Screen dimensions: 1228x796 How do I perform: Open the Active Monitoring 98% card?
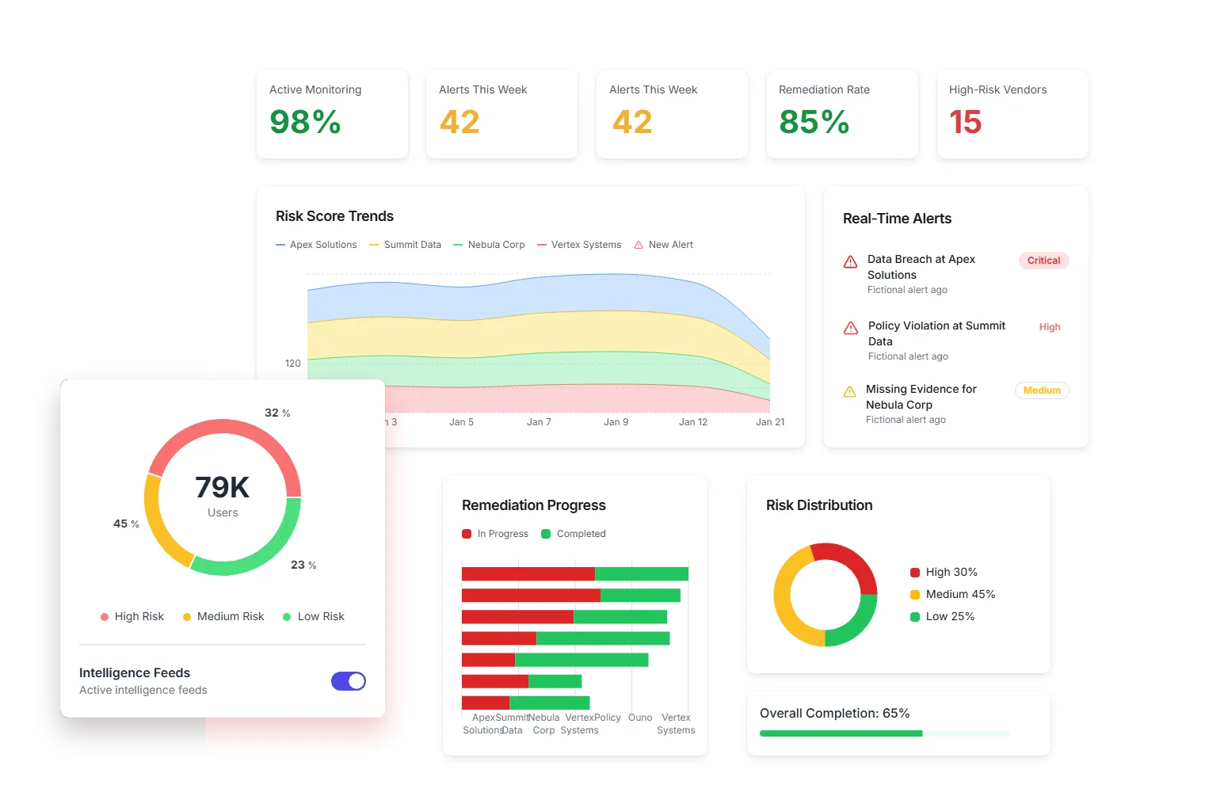332,114
